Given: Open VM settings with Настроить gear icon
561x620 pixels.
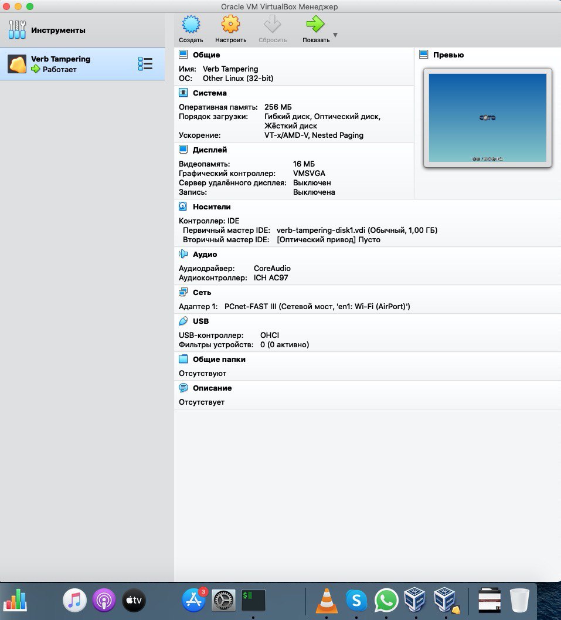Looking at the screenshot, I should 231,25.
